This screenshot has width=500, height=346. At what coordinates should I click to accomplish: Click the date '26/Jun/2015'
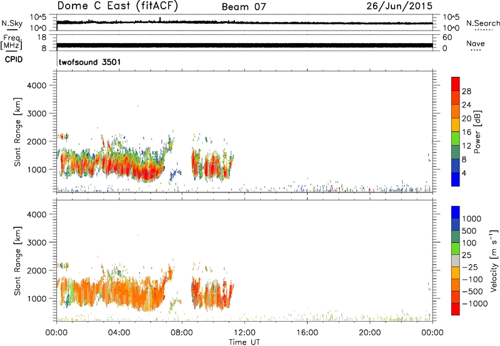(x=399, y=6)
